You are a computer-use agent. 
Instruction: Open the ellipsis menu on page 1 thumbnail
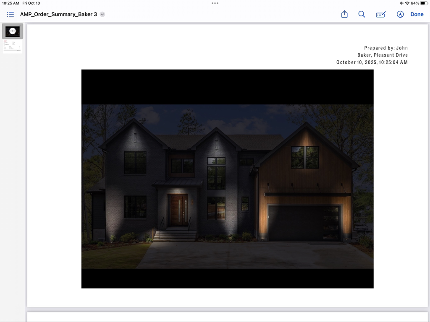click(x=12, y=31)
